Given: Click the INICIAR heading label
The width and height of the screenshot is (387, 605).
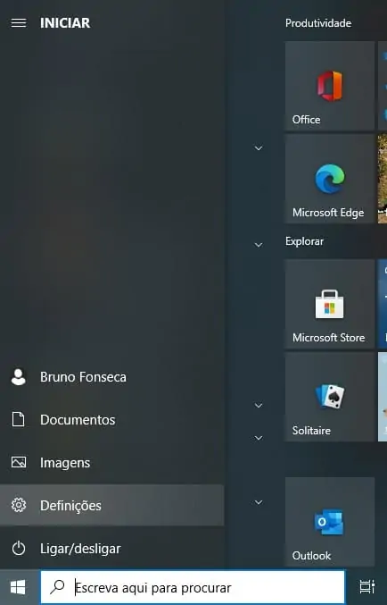Looking at the screenshot, I should [65, 23].
